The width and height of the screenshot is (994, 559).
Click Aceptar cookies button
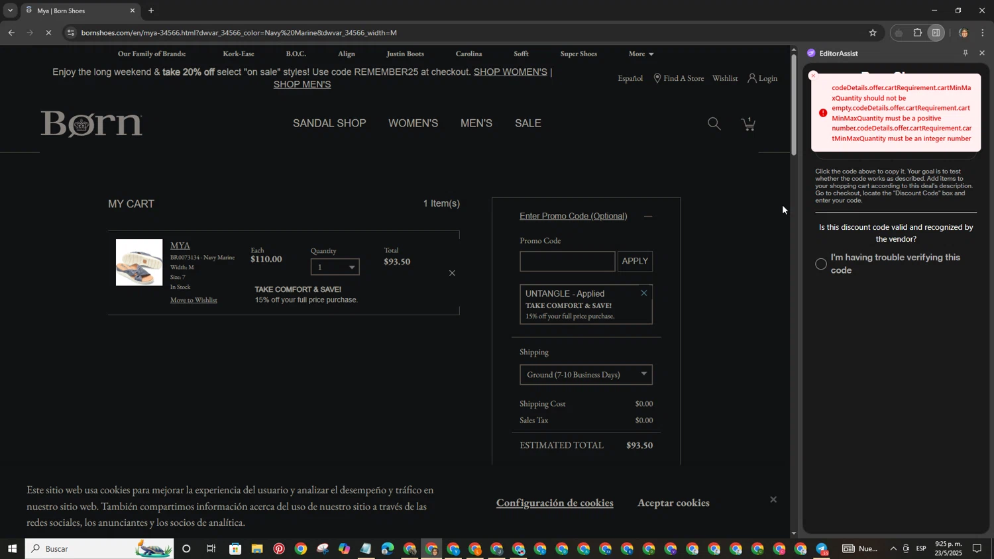click(x=673, y=503)
